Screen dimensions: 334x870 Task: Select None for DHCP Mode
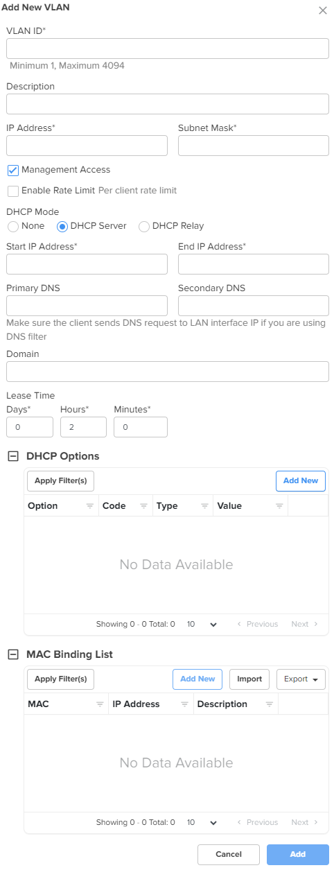point(12,226)
